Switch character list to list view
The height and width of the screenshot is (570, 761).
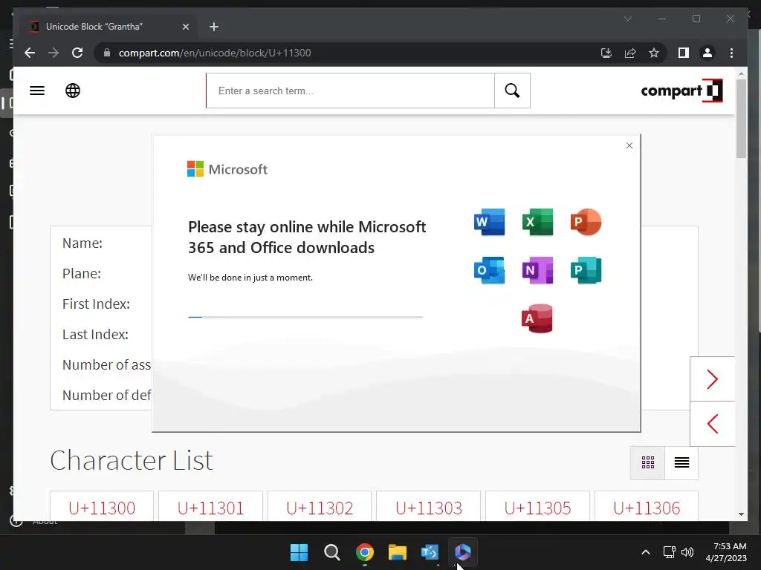(x=681, y=462)
